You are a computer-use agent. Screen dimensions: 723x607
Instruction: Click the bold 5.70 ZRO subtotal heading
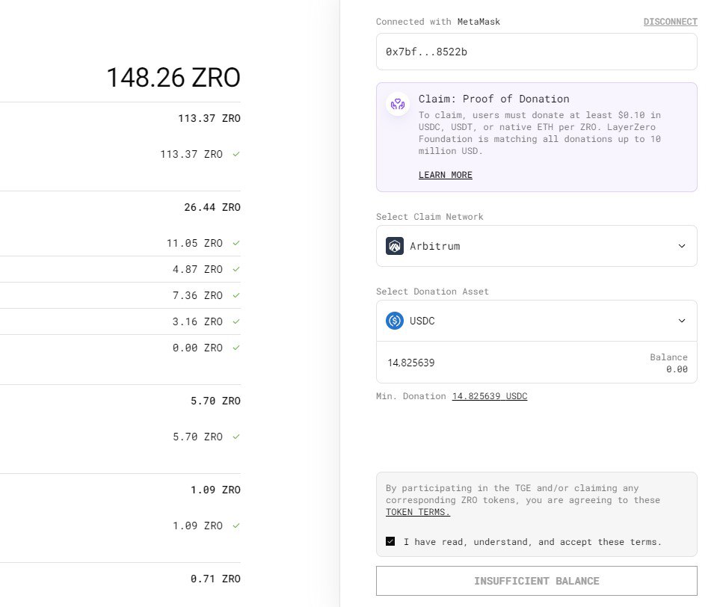216,401
